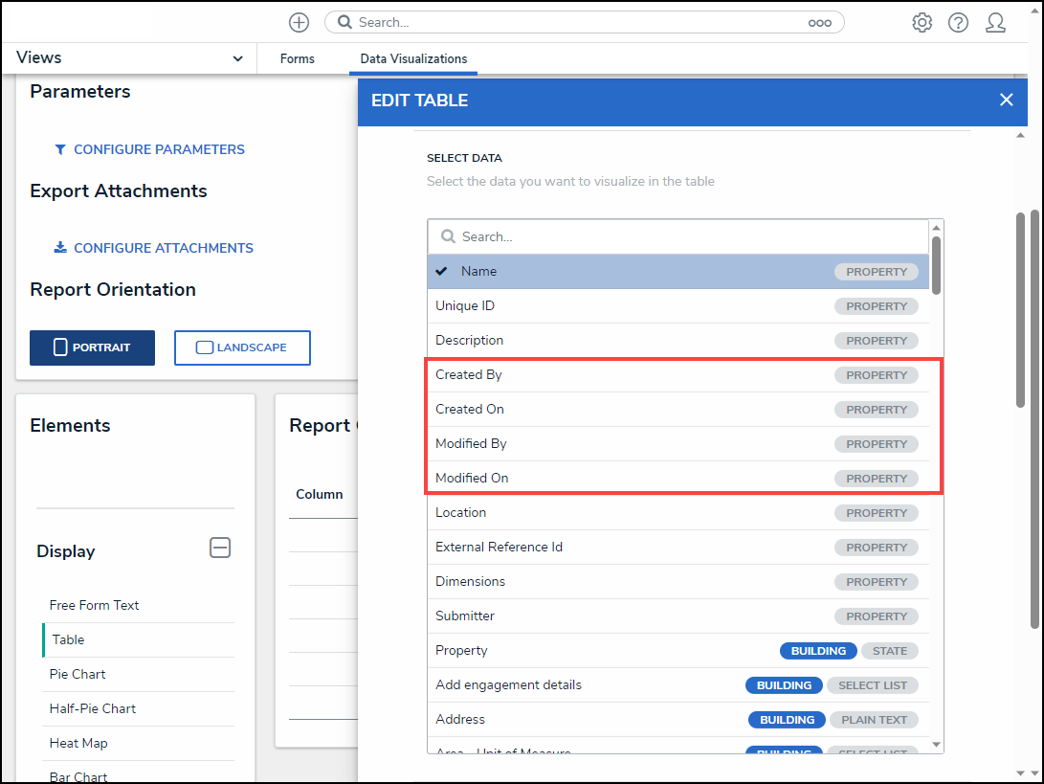Click the download icon beside Configure Attachments

click(60, 248)
